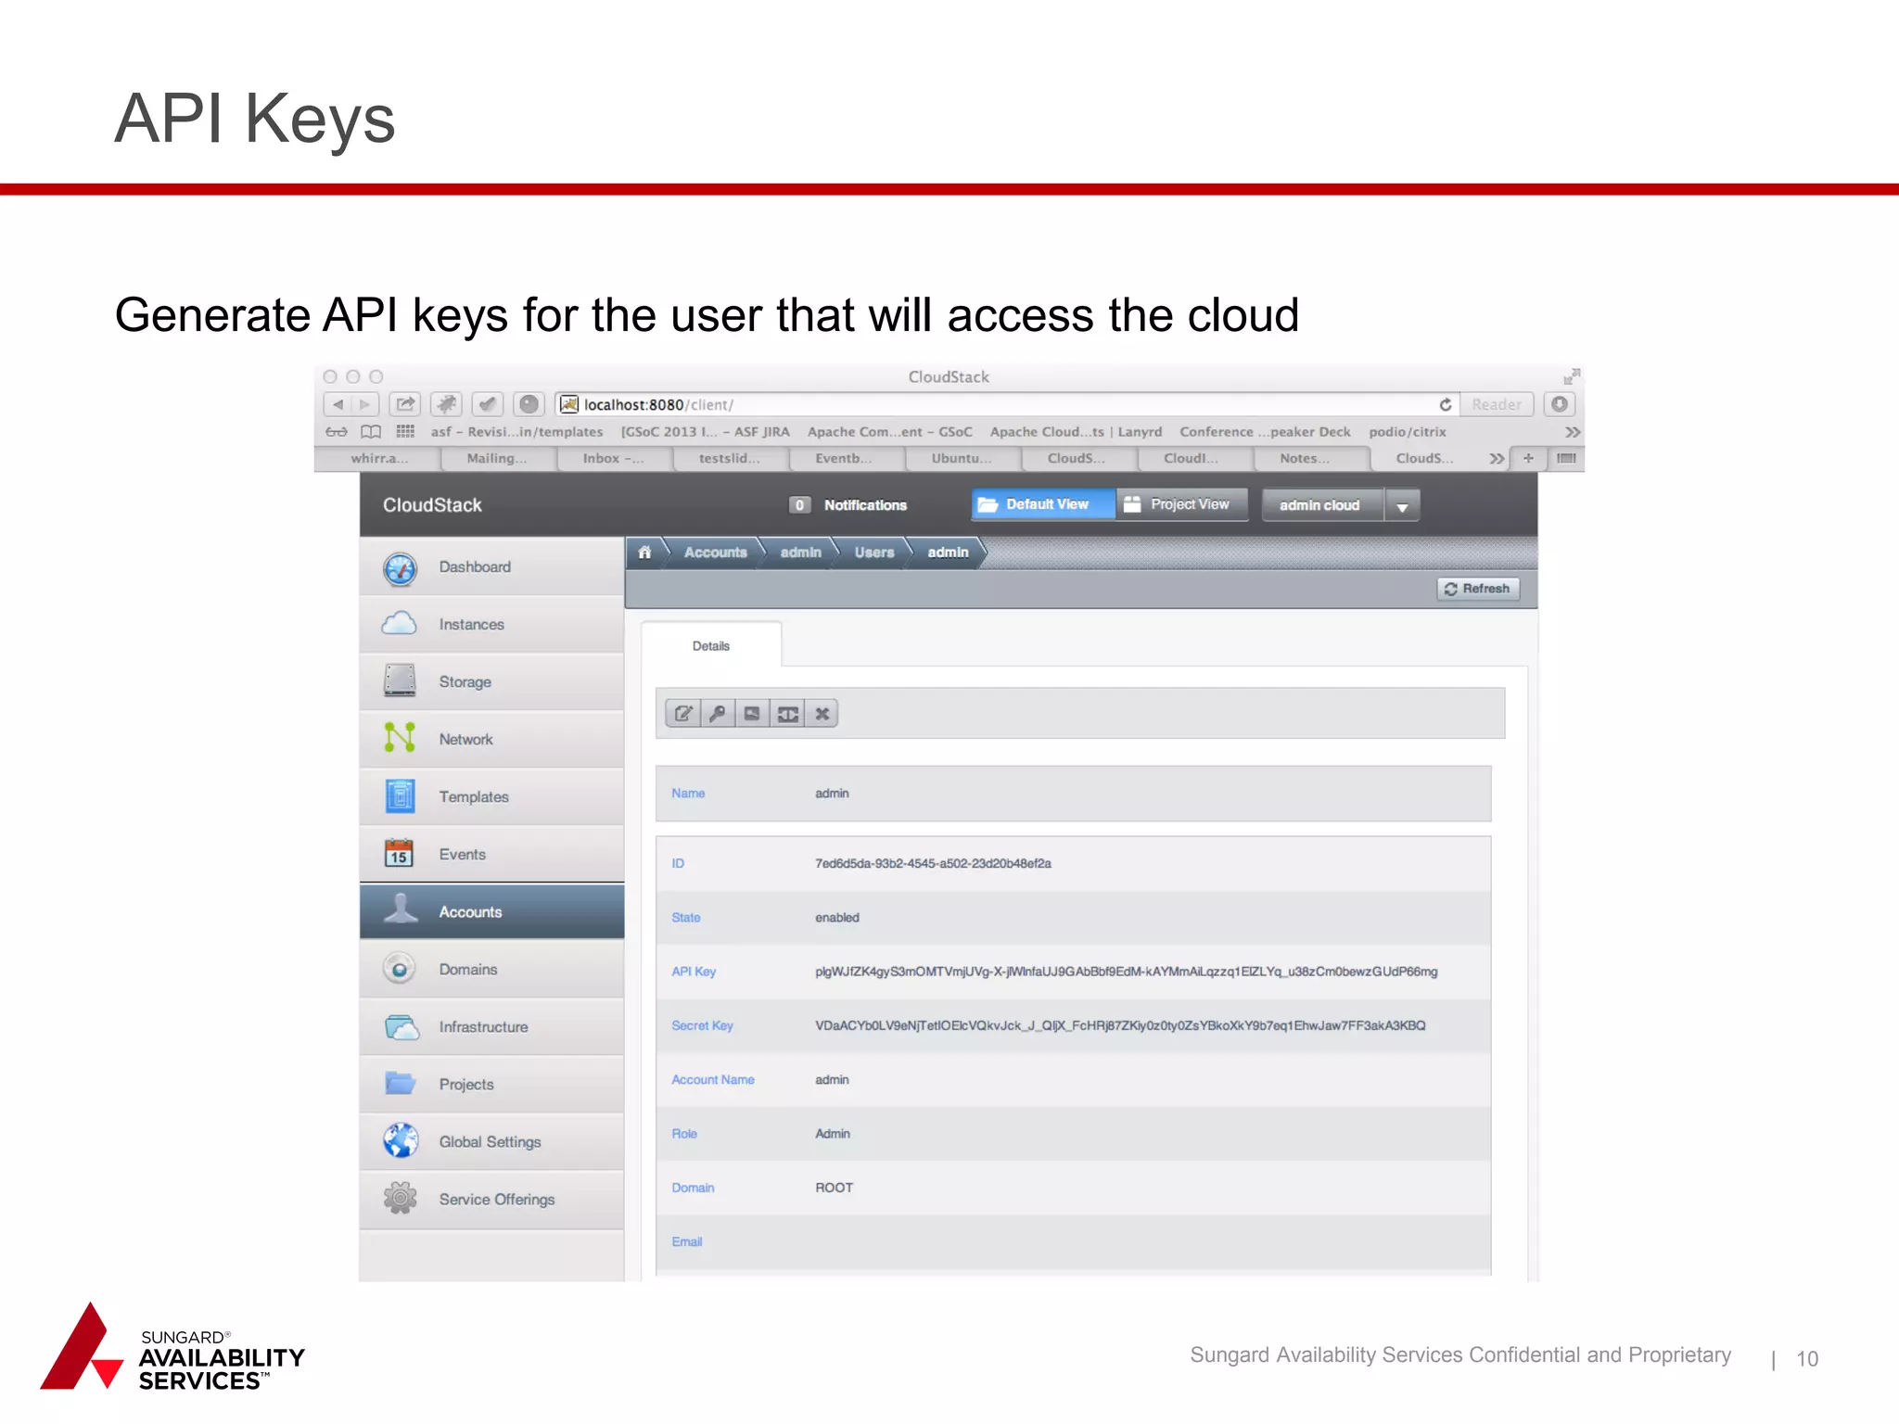This screenshot has width=1899, height=1424.
Task: Click the CloudStack logo text
Action: [432, 505]
